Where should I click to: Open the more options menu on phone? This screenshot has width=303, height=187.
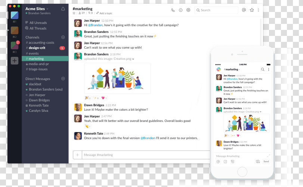[x=269, y=69]
